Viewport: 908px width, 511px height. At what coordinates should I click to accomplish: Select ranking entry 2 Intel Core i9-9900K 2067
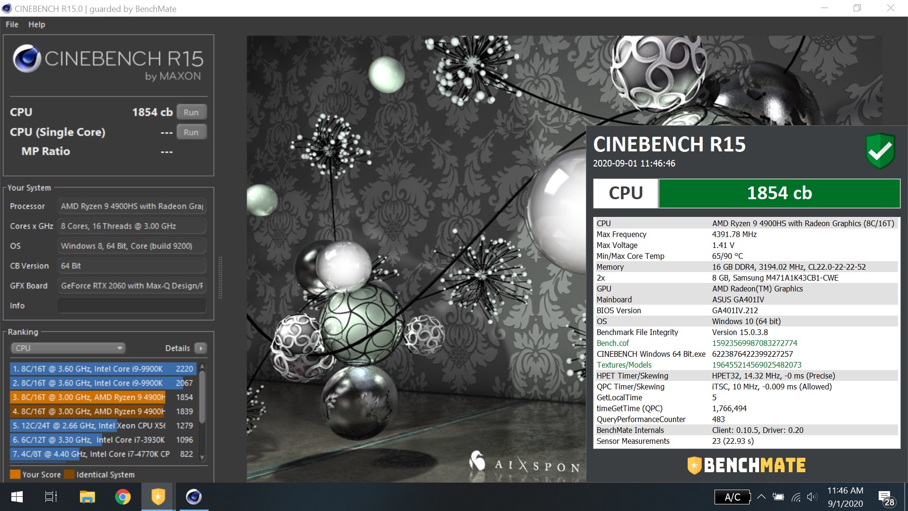103,383
